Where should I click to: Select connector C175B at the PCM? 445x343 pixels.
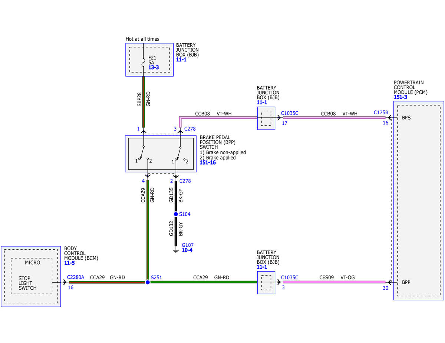point(381,112)
